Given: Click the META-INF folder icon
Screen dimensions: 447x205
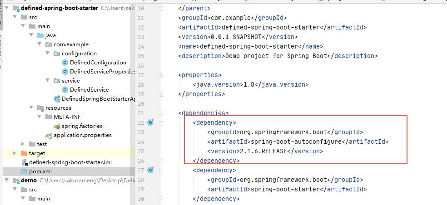Looking at the screenshot, I should point(49,117).
